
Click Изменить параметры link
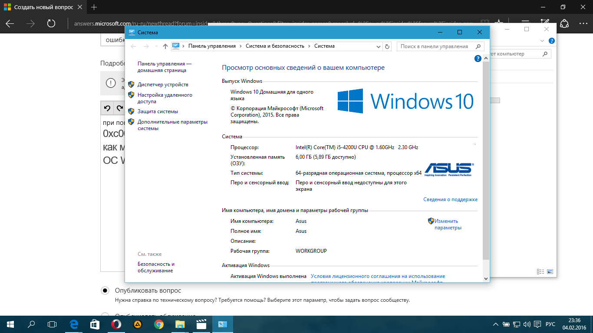tap(448, 224)
